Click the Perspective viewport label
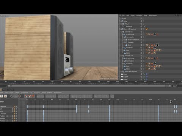Viewport: 182px width, 136px height. pyautogui.click(x=5, y=16)
